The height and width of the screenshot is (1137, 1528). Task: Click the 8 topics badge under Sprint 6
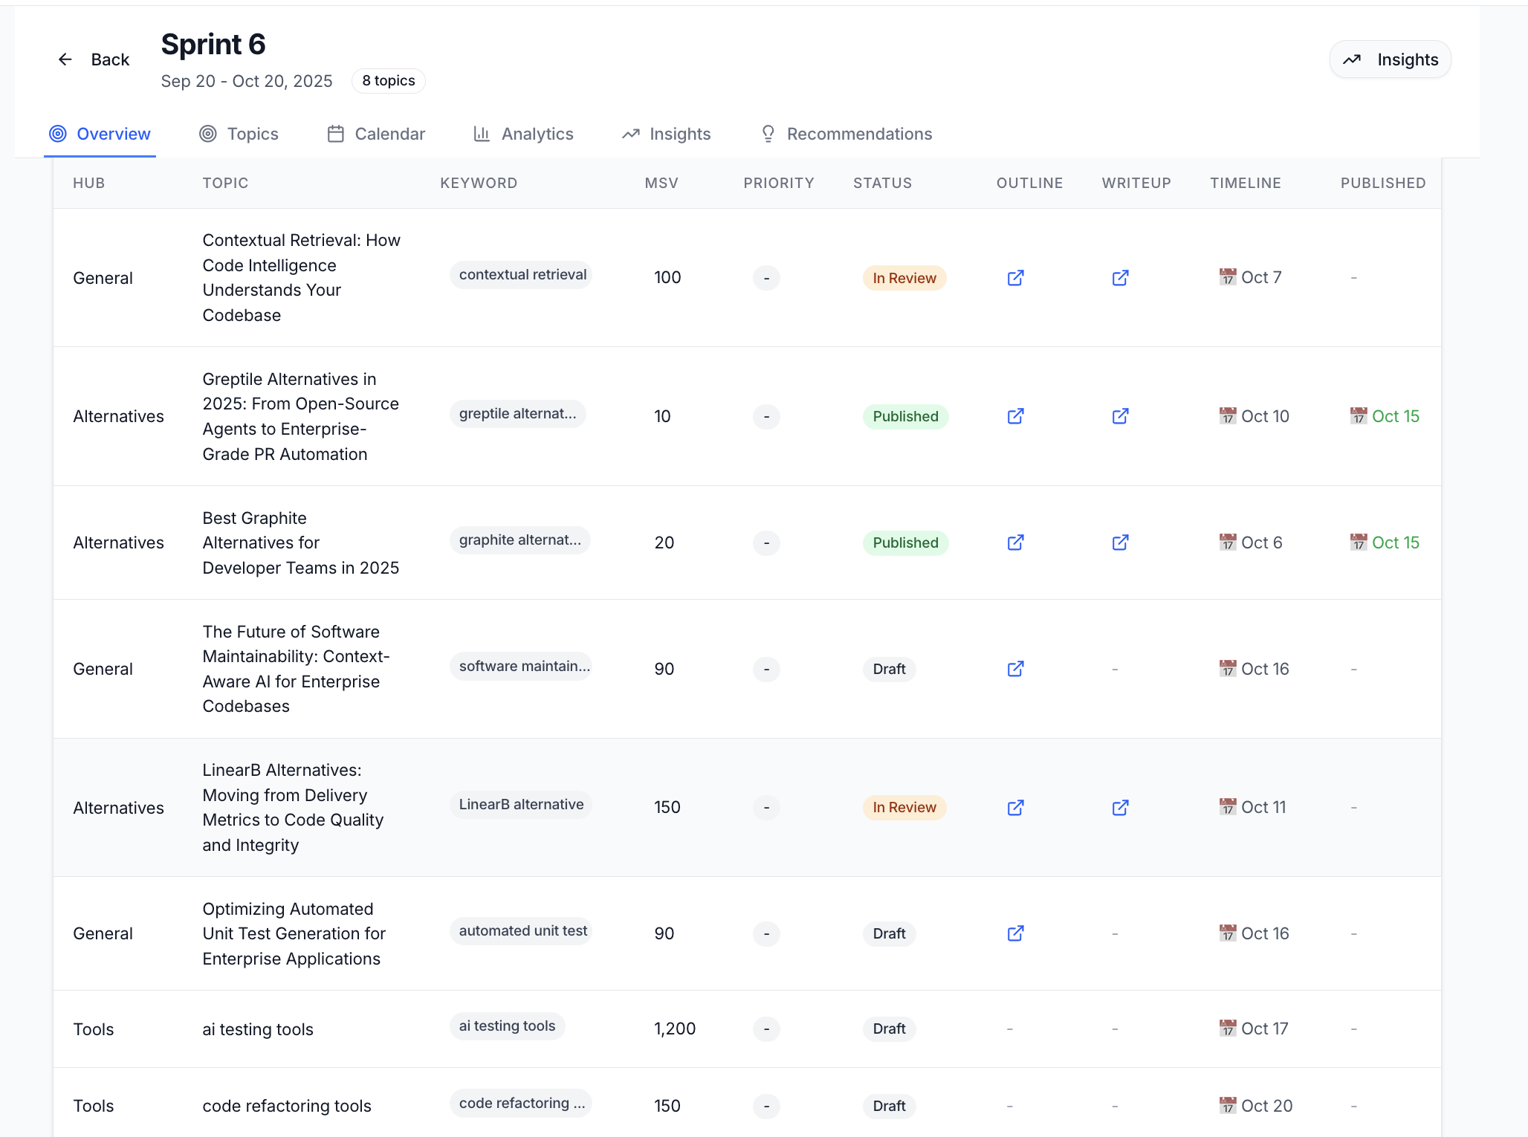[388, 80]
